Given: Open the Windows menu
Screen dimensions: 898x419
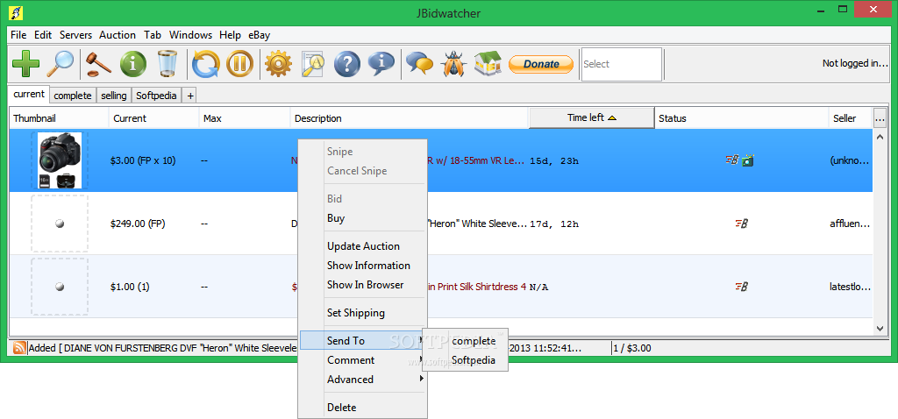Looking at the screenshot, I should (190, 35).
